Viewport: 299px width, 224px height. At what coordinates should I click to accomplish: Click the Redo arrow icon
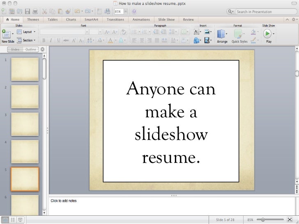87,11
